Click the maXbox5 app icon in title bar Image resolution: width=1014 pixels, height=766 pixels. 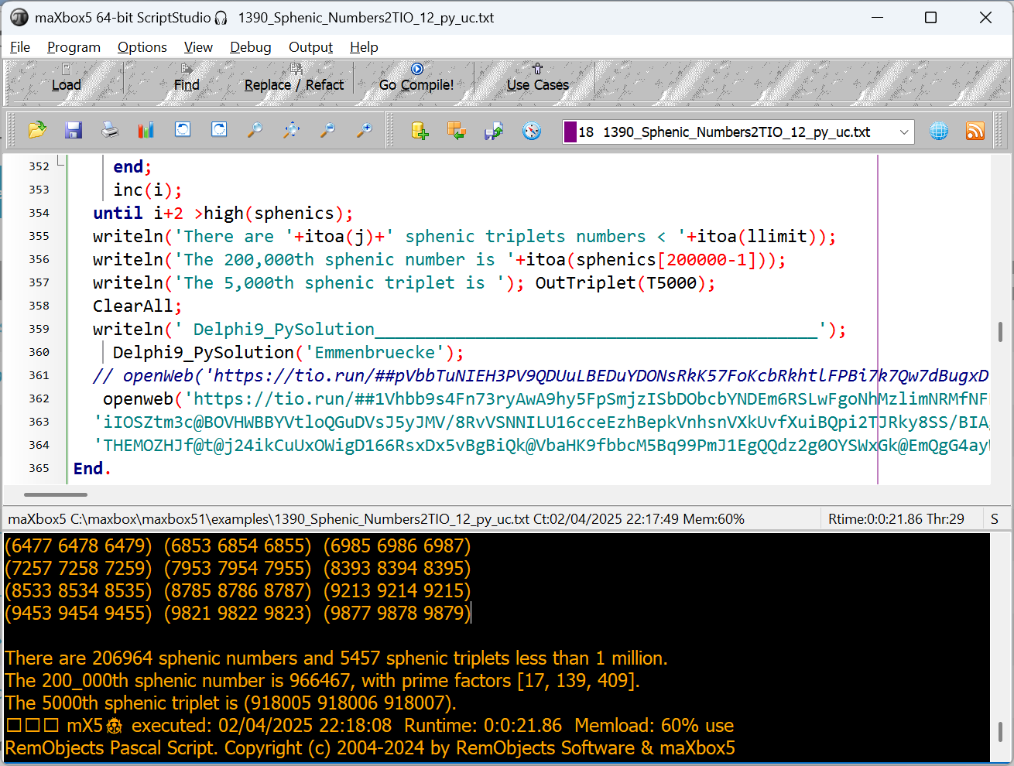click(19, 17)
